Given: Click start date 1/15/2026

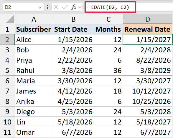Looking at the screenshot, I should [73, 39].
